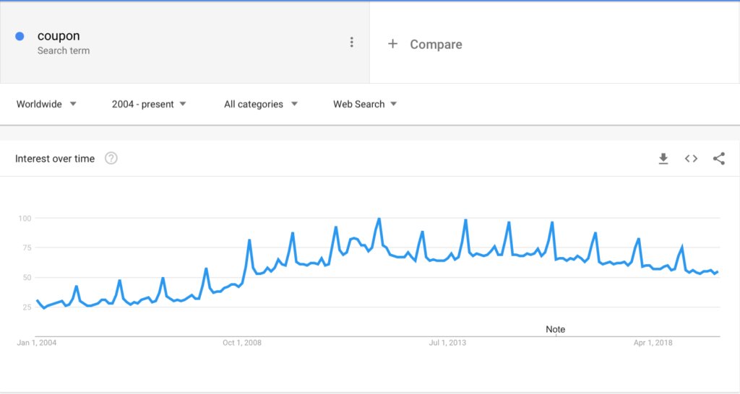Expand the Worldwide region dropdown

click(x=46, y=104)
